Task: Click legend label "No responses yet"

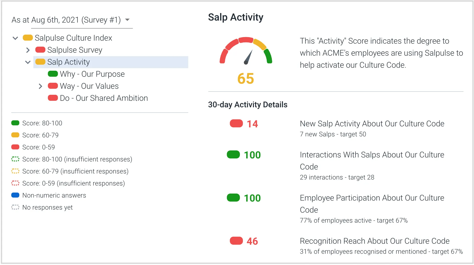Action: click(47, 207)
